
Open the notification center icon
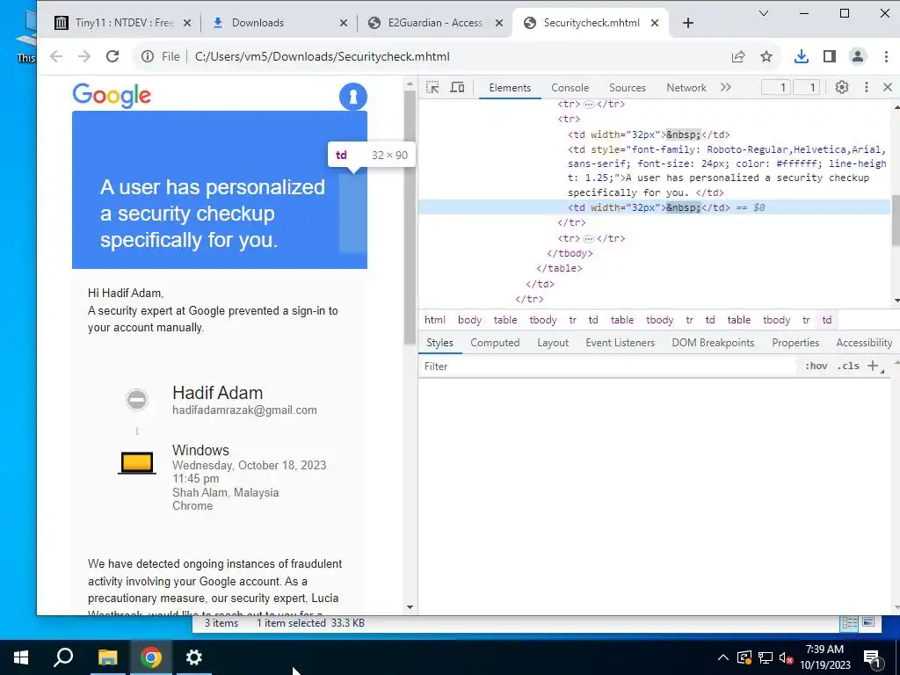(873, 657)
